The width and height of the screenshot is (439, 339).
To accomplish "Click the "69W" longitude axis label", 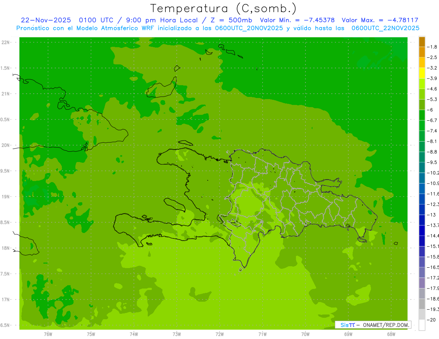I will tap(348, 334).
